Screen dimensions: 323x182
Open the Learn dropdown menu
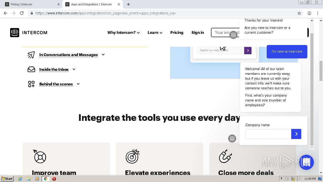155,33
